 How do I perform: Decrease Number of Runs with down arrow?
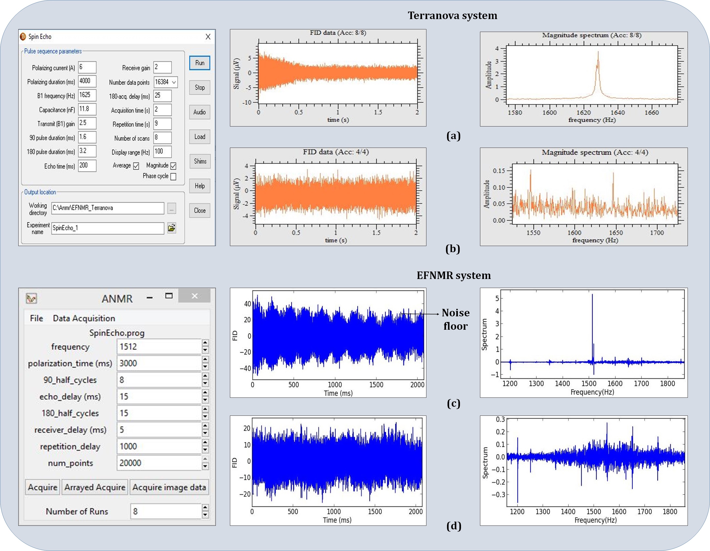pyautogui.click(x=205, y=515)
